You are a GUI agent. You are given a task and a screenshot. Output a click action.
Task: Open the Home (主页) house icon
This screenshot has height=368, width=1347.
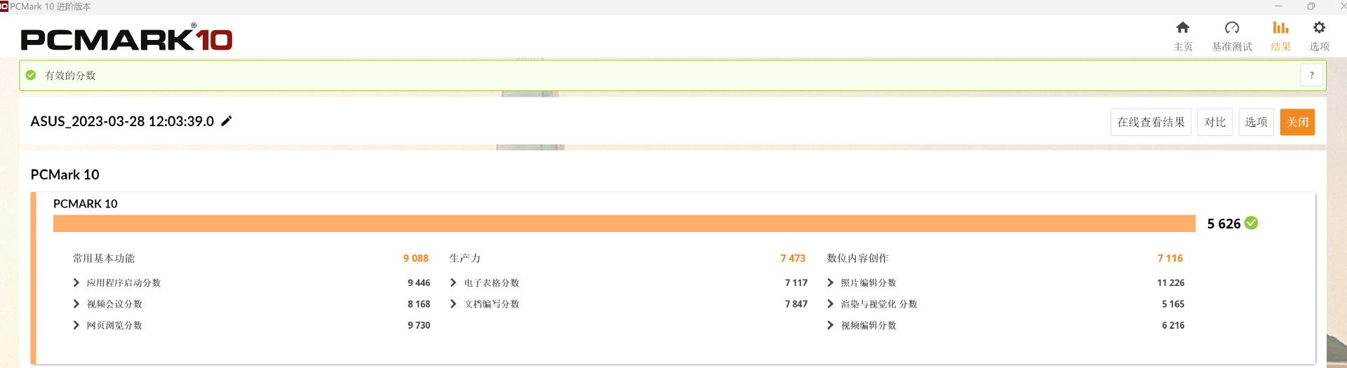(1183, 28)
